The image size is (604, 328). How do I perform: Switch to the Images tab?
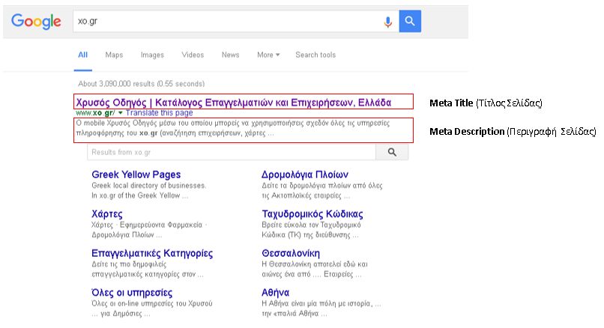pyautogui.click(x=152, y=55)
